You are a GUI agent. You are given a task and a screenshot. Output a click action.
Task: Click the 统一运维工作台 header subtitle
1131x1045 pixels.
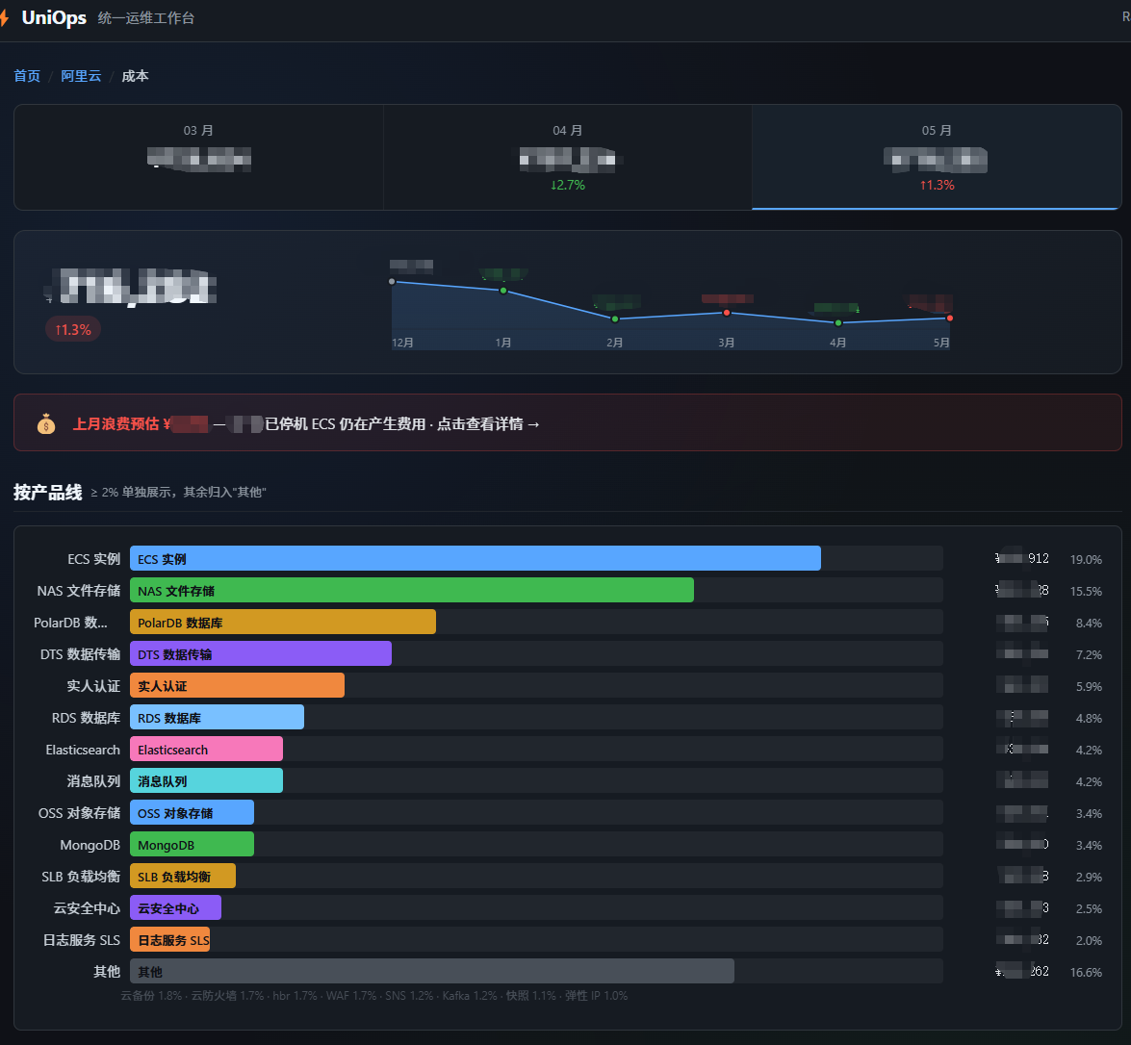coord(145,18)
